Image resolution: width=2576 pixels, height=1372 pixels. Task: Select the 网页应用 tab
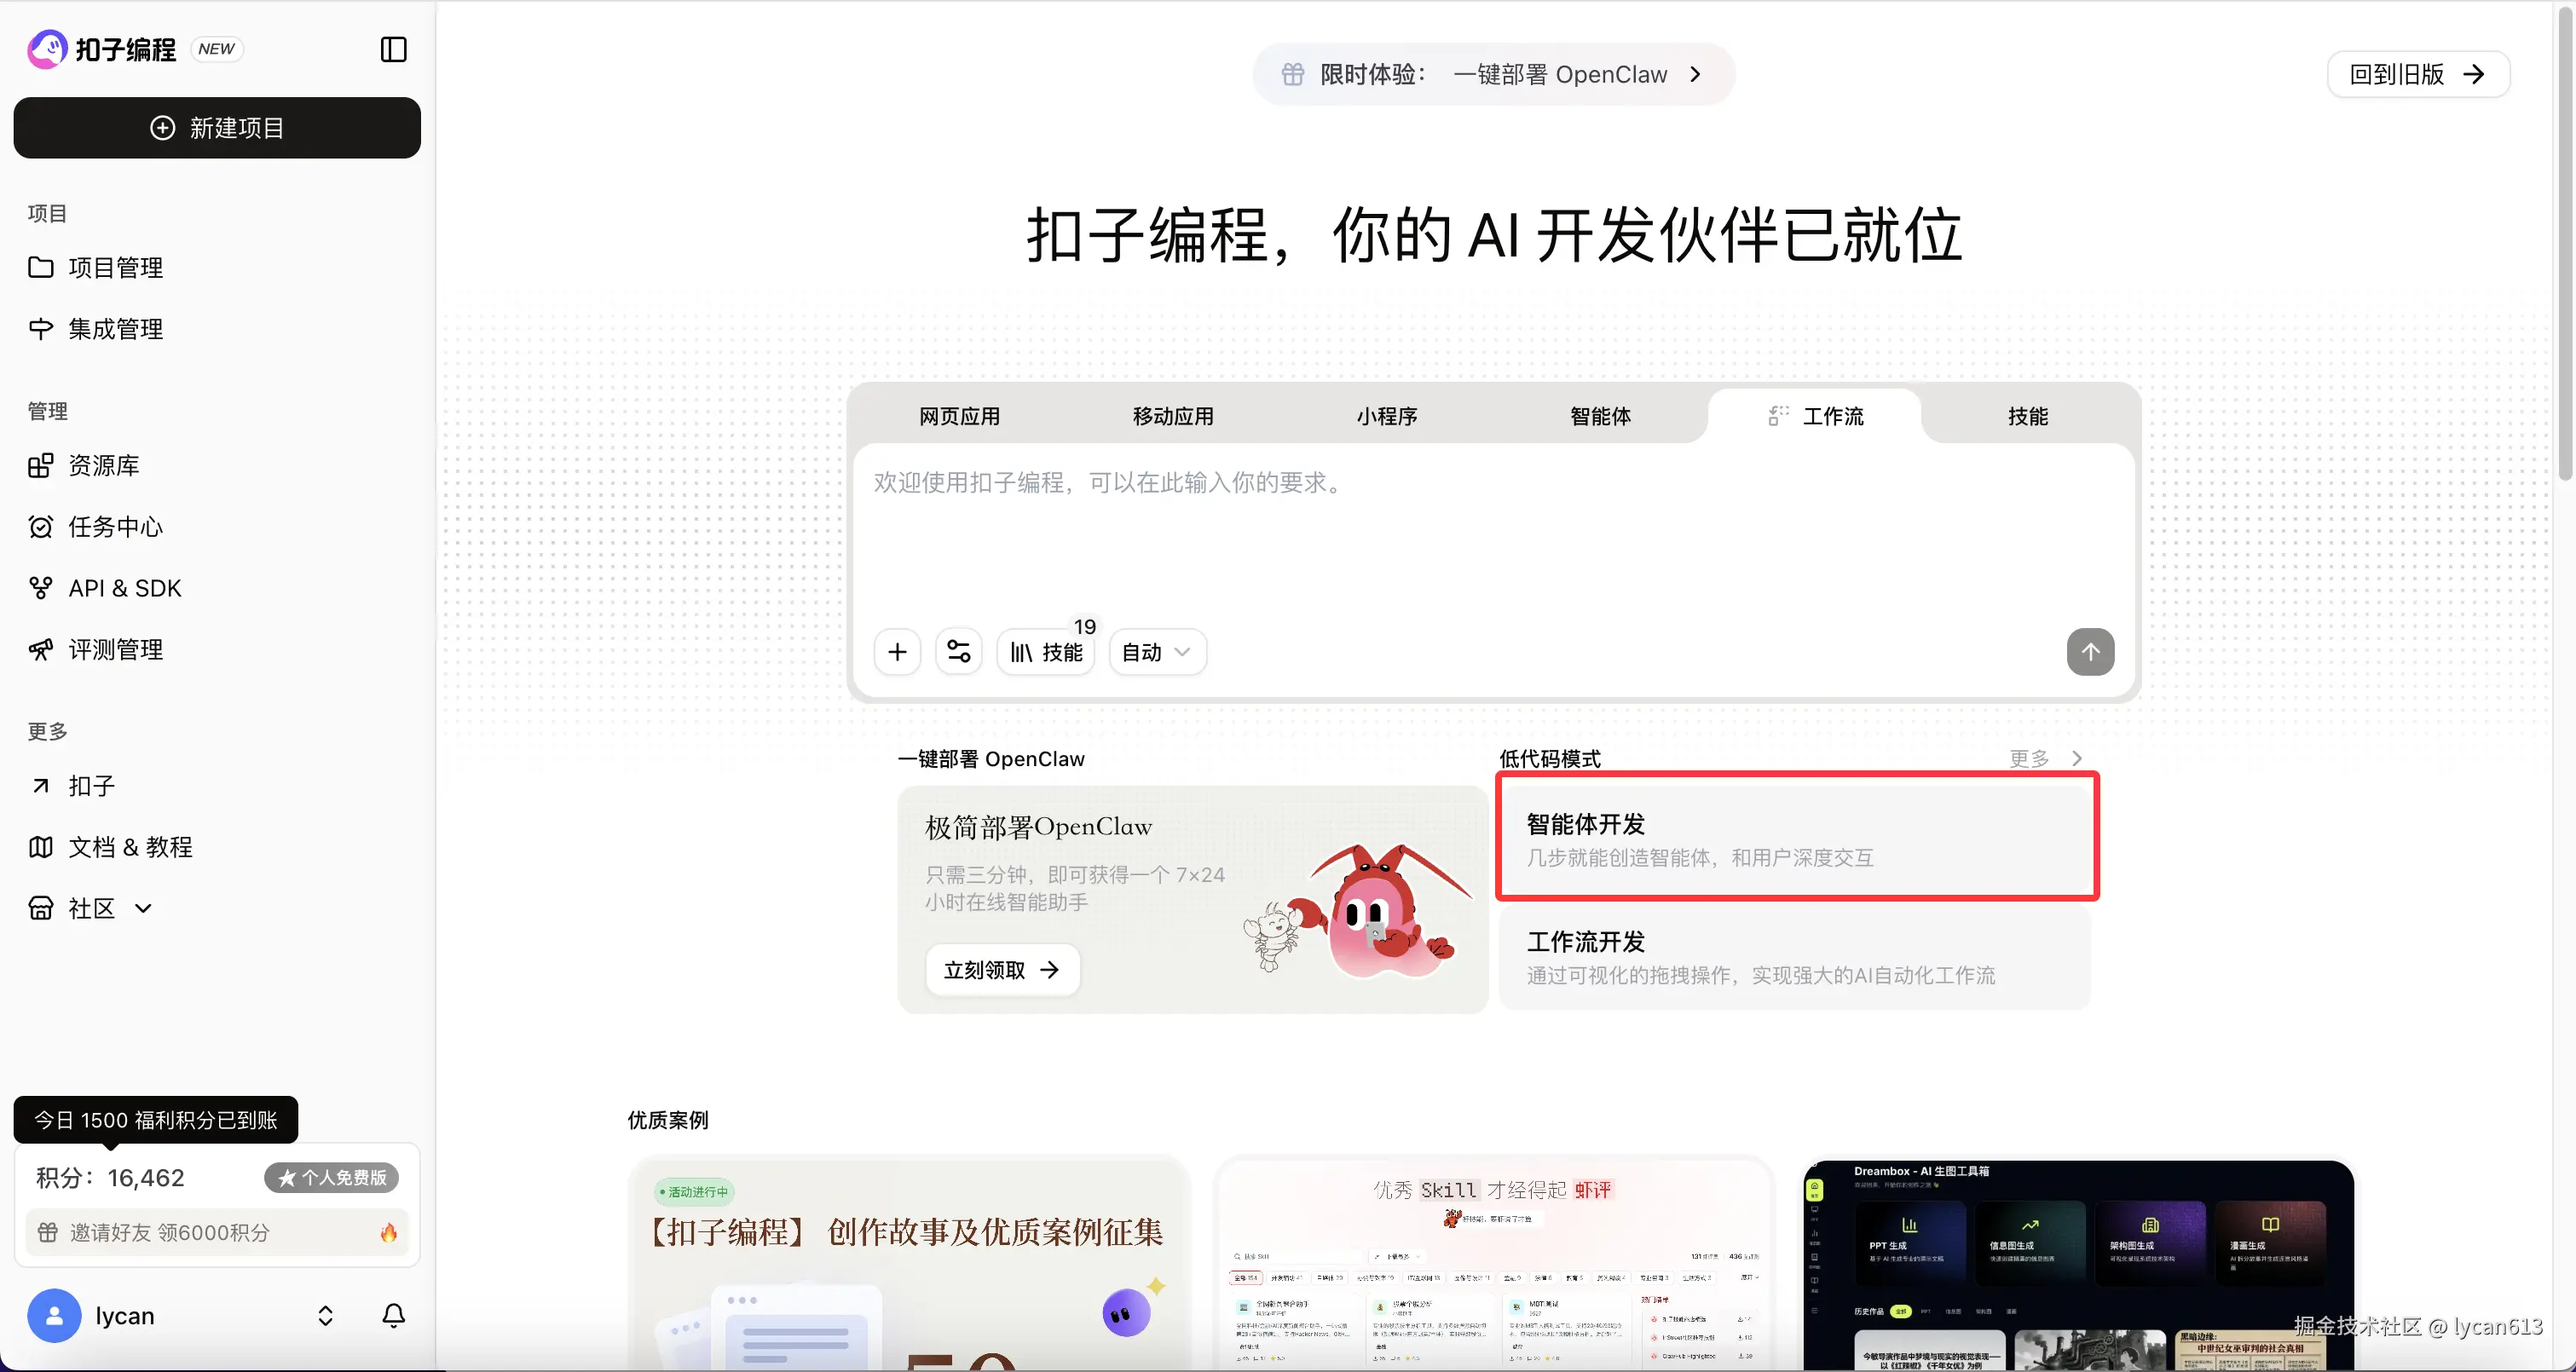tap(959, 416)
